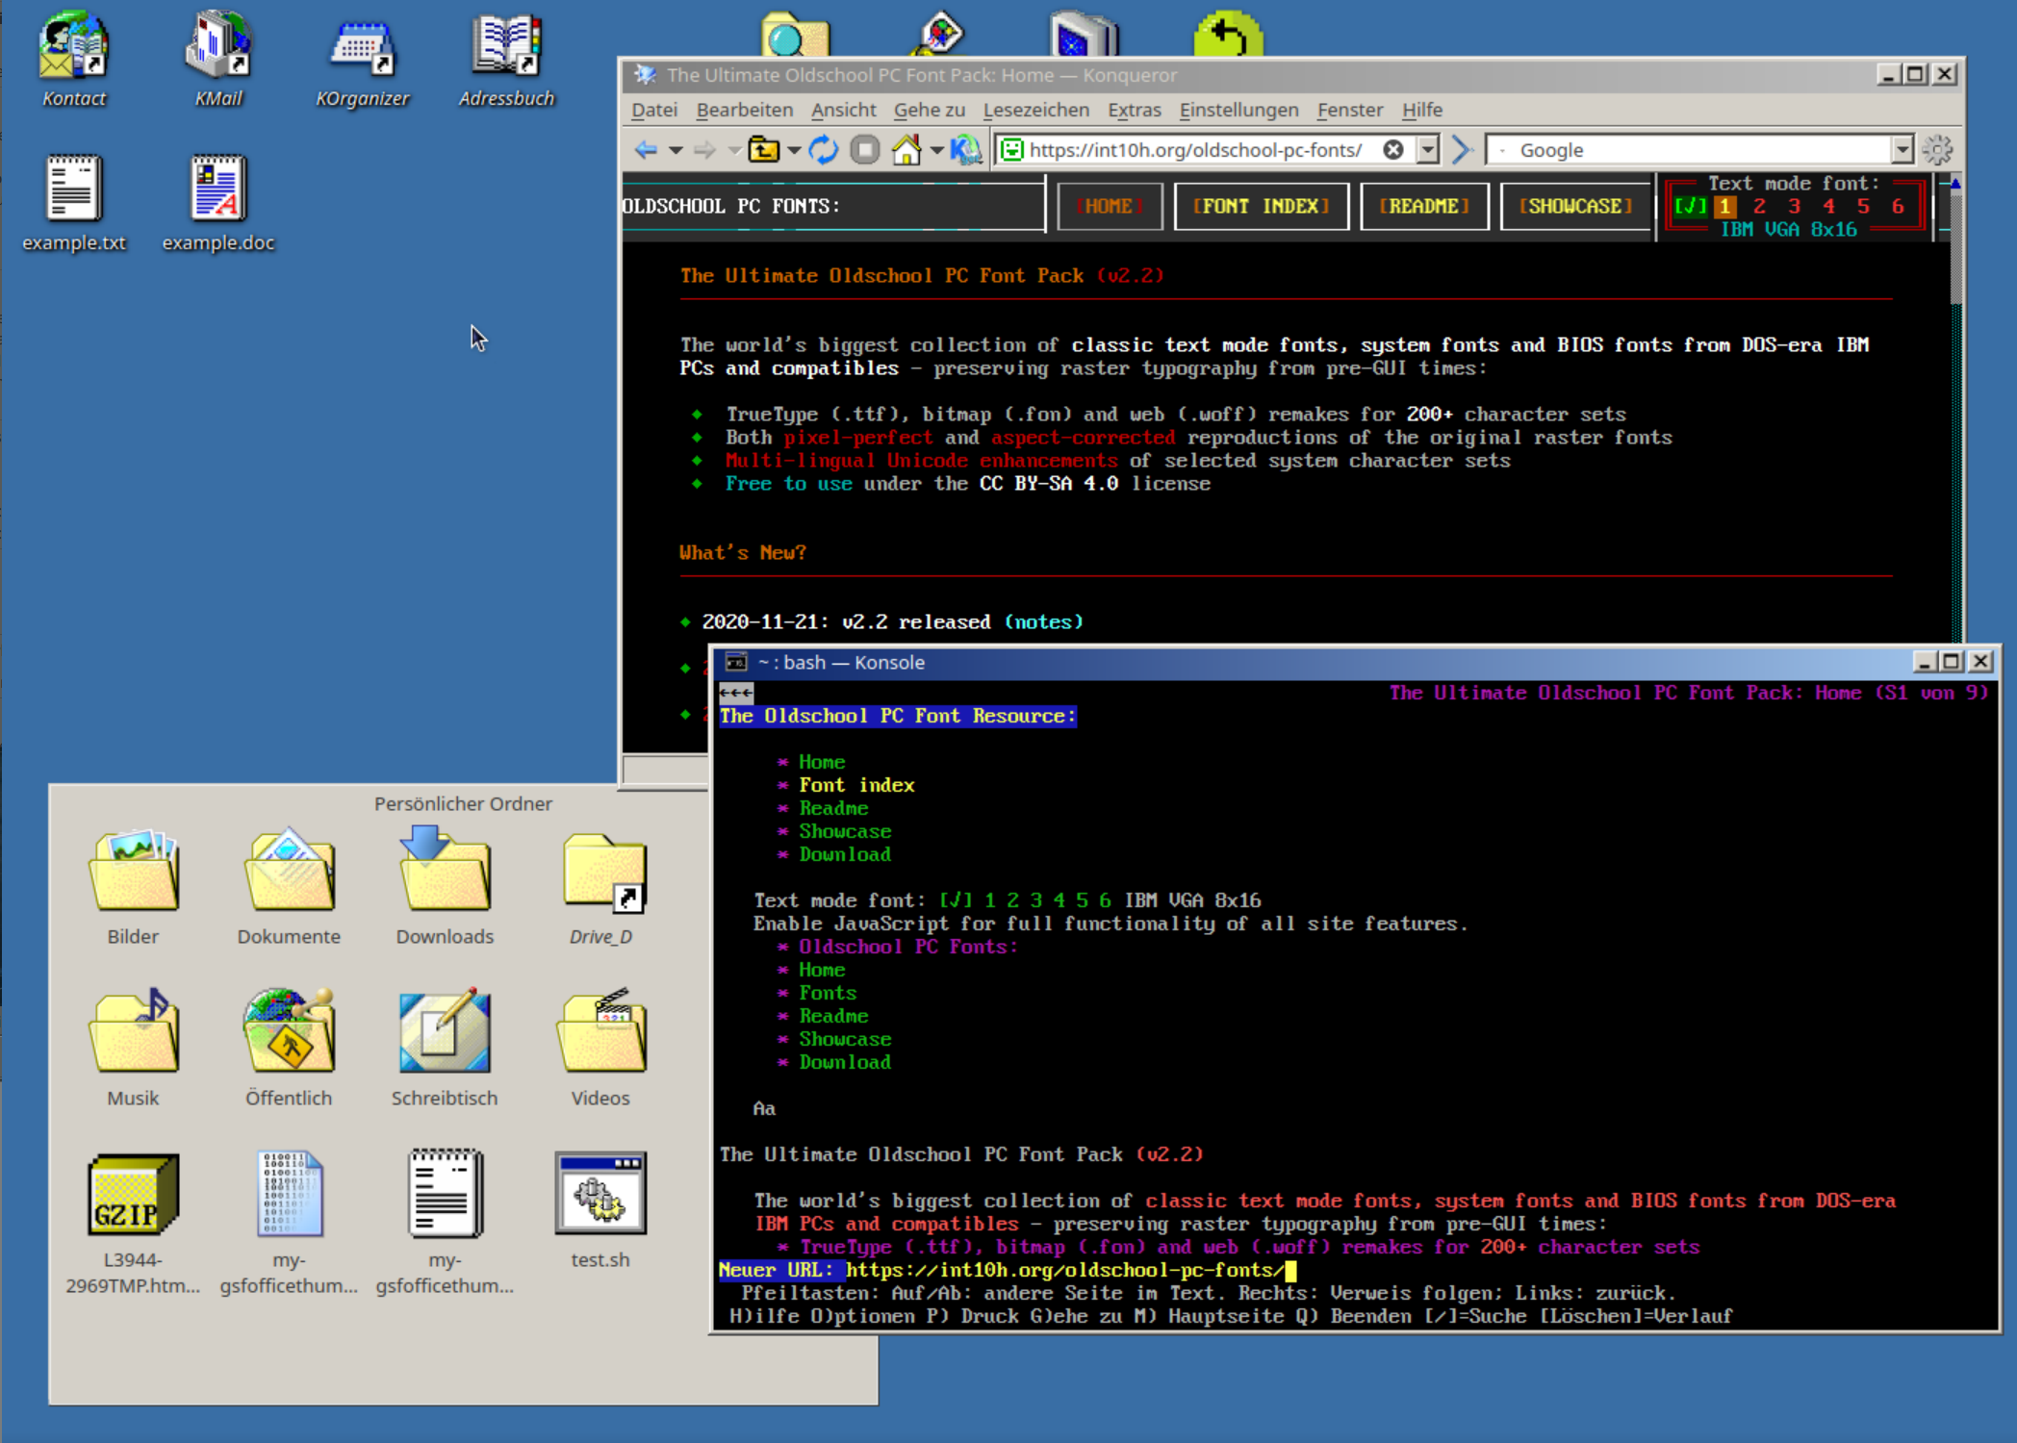Viewport: 2017px width, 1443px height.
Task: Open the Datei menu
Action: pyautogui.click(x=654, y=110)
